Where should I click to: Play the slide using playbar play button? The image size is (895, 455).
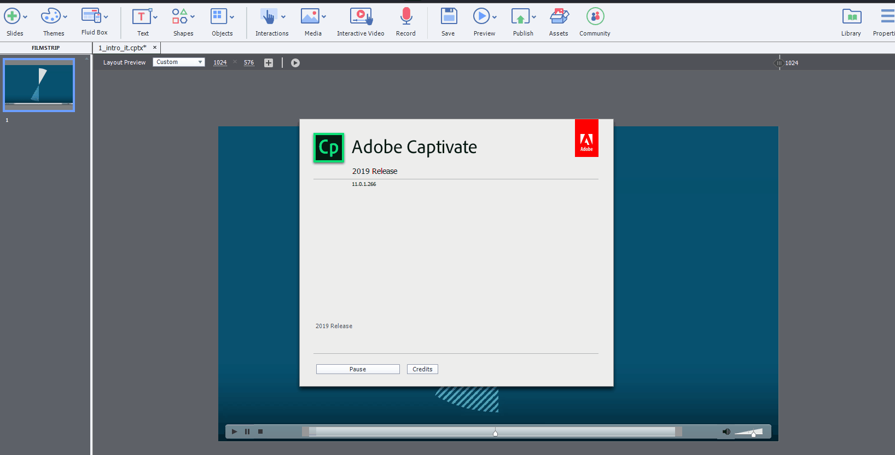pos(234,431)
